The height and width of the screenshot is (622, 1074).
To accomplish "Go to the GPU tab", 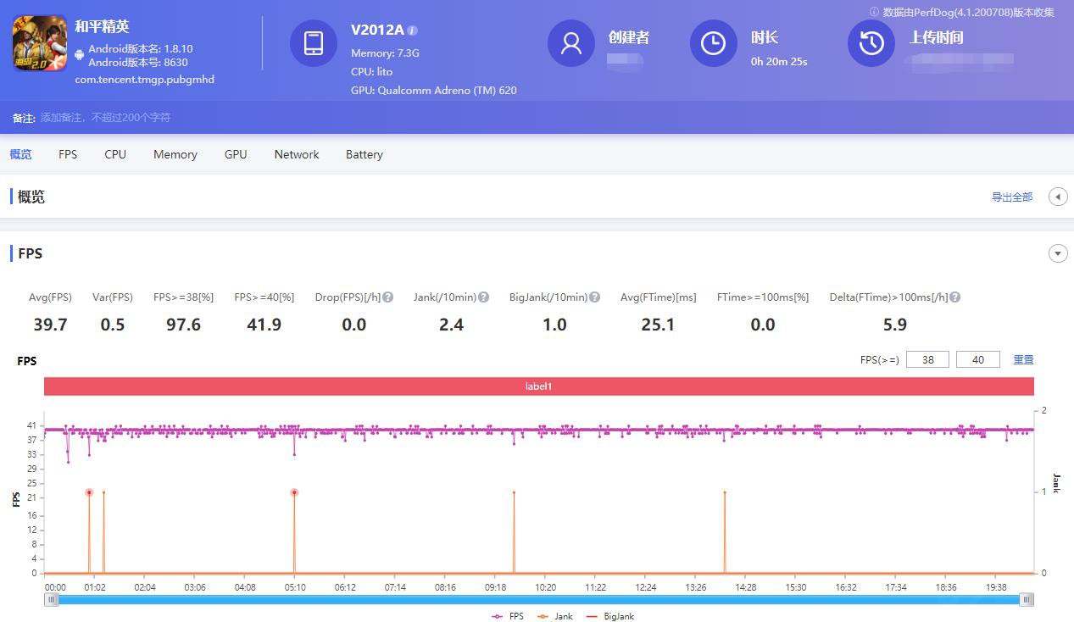I will click(236, 154).
